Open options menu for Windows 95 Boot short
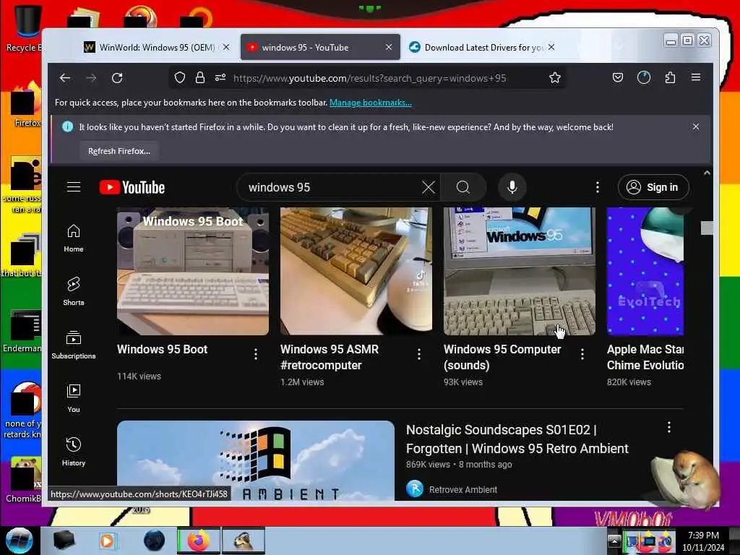Image resolution: width=740 pixels, height=555 pixels. tap(256, 354)
